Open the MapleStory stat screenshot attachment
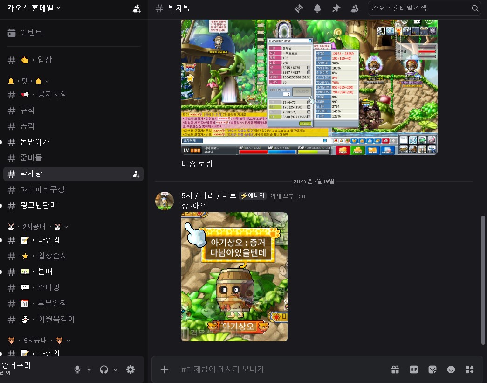The width and height of the screenshot is (487, 383). (x=309, y=87)
